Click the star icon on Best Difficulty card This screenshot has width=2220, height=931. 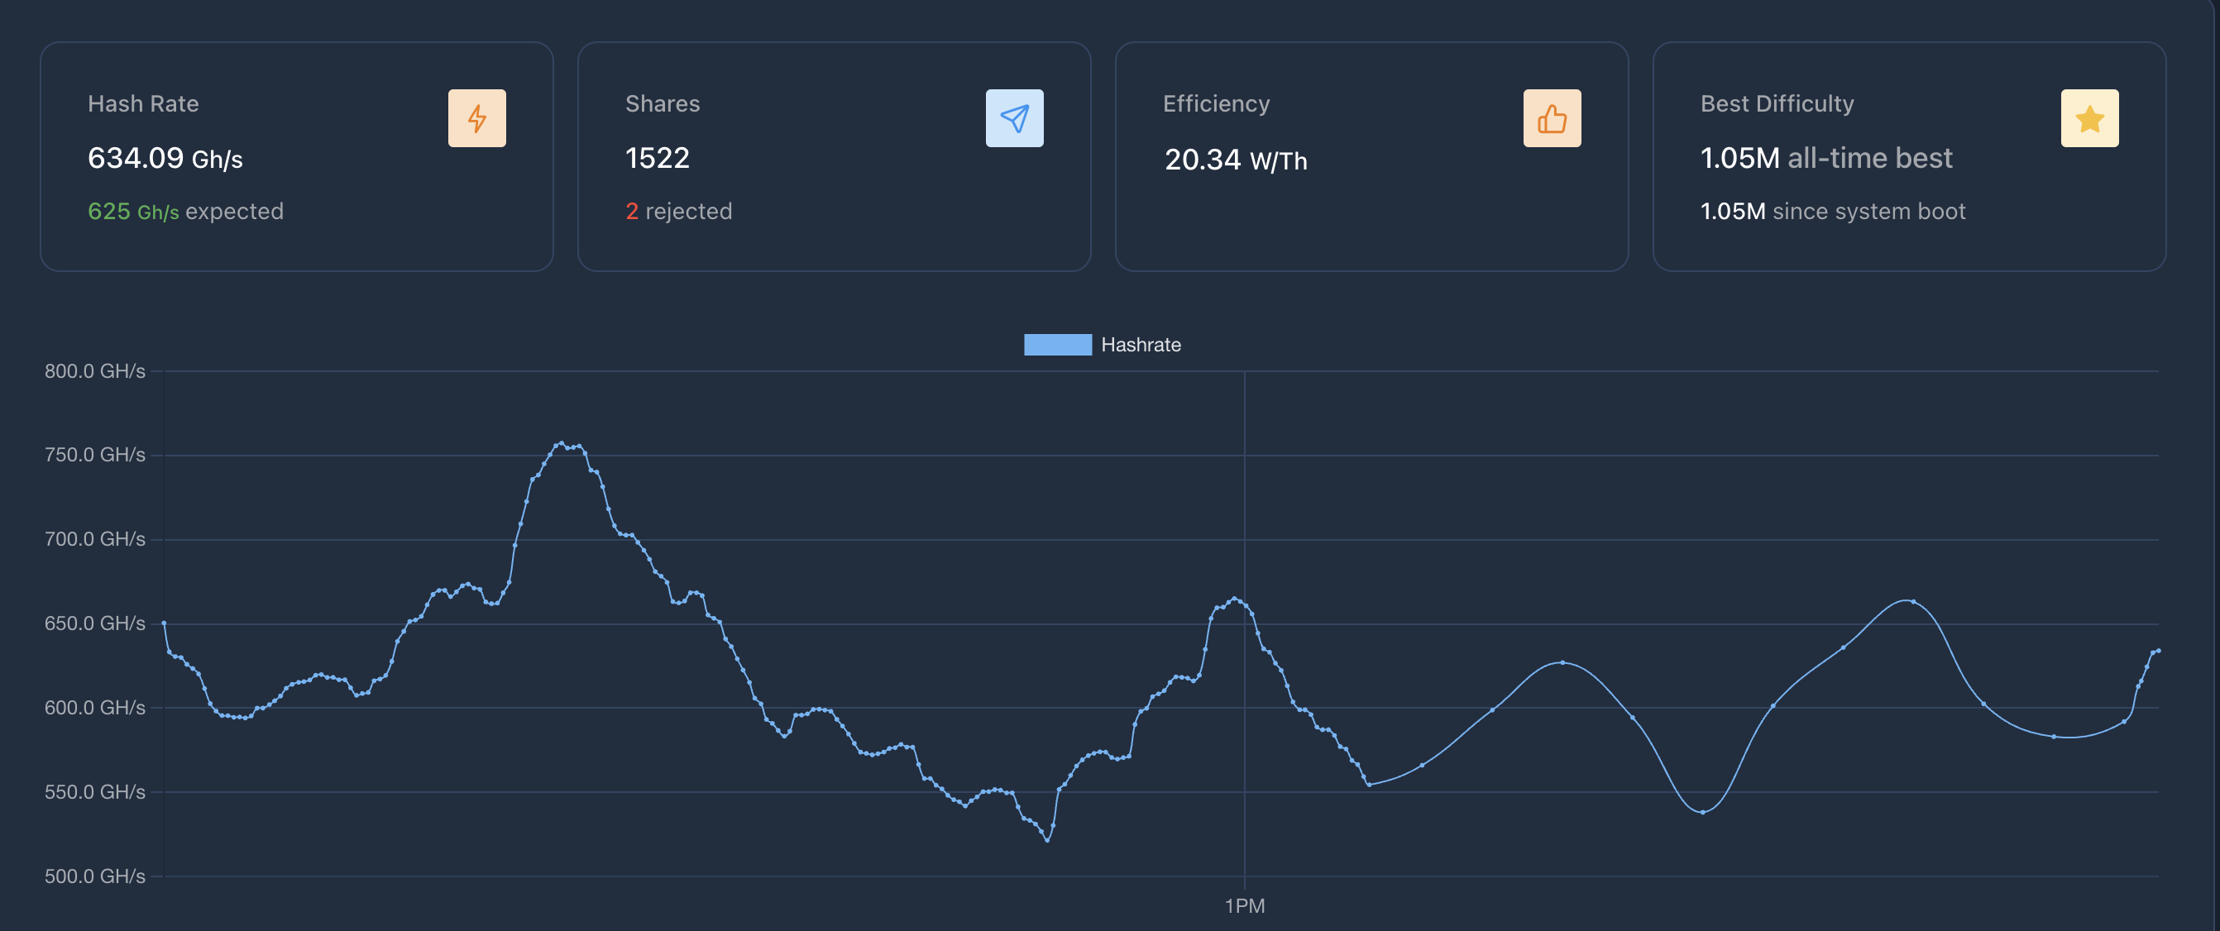click(x=2089, y=117)
